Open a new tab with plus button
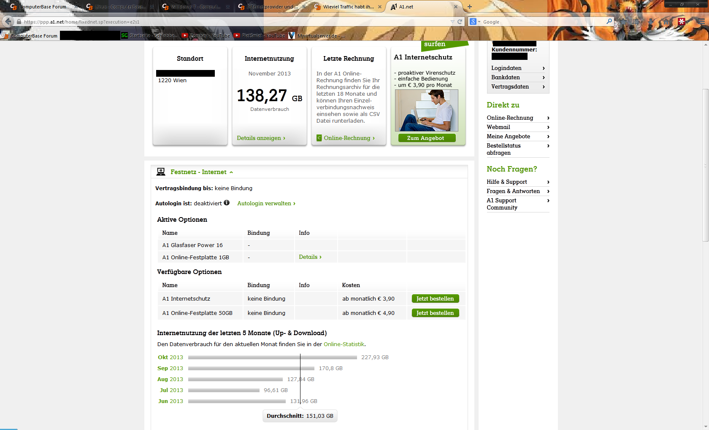 (x=469, y=7)
